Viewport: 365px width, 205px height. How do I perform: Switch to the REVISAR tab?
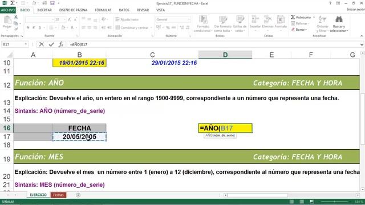click(x=143, y=10)
